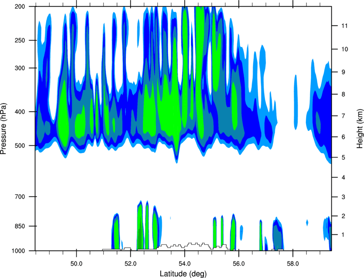Select the 400 pressure tick label
The width and height of the screenshot is (364, 278).
20,112
